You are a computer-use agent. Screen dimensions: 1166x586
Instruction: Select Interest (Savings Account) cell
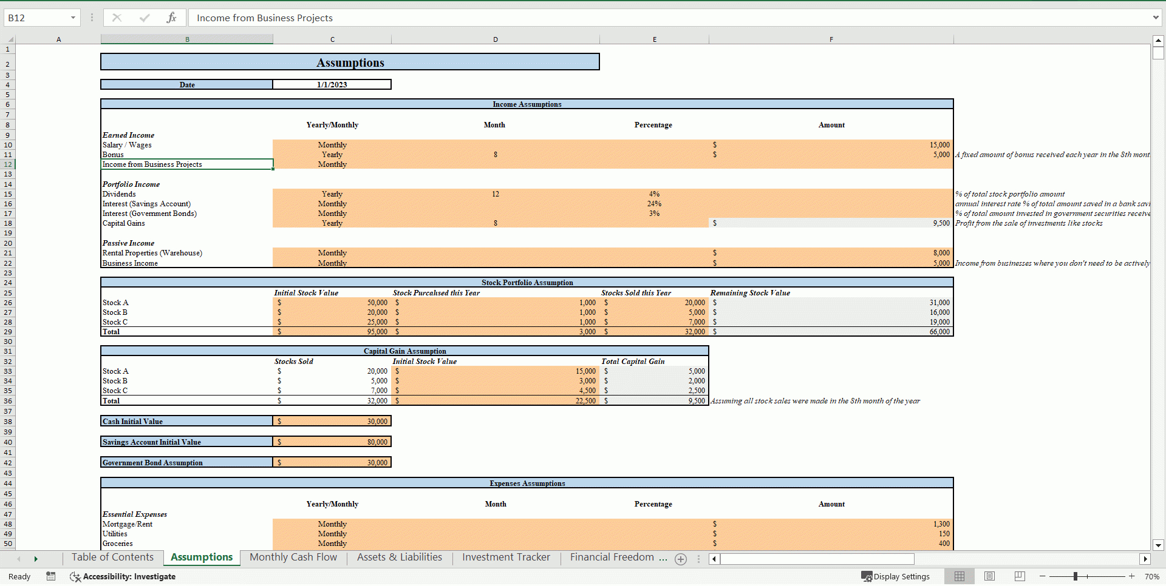coord(187,204)
